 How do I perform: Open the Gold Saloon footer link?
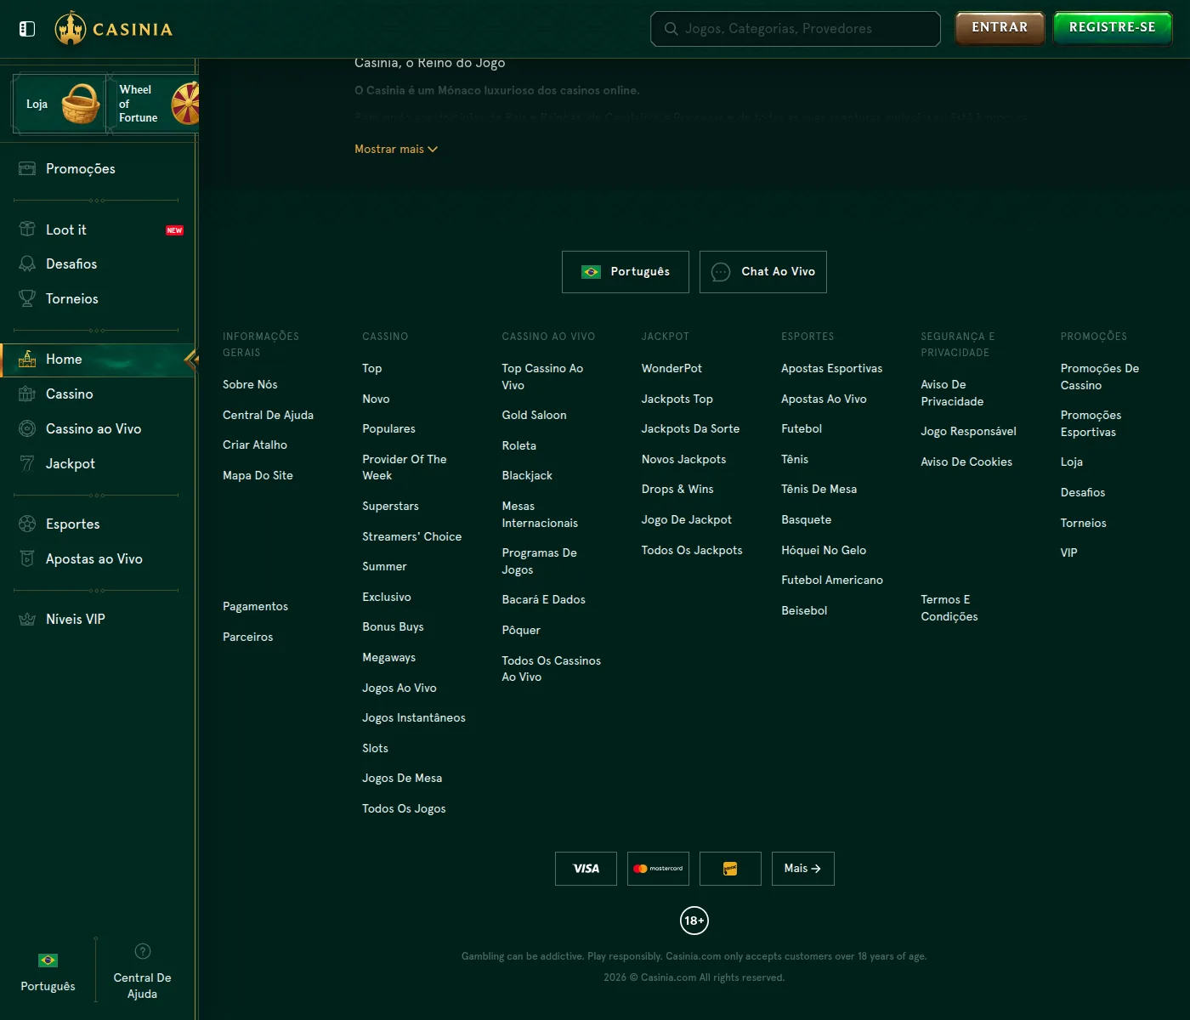tap(534, 415)
